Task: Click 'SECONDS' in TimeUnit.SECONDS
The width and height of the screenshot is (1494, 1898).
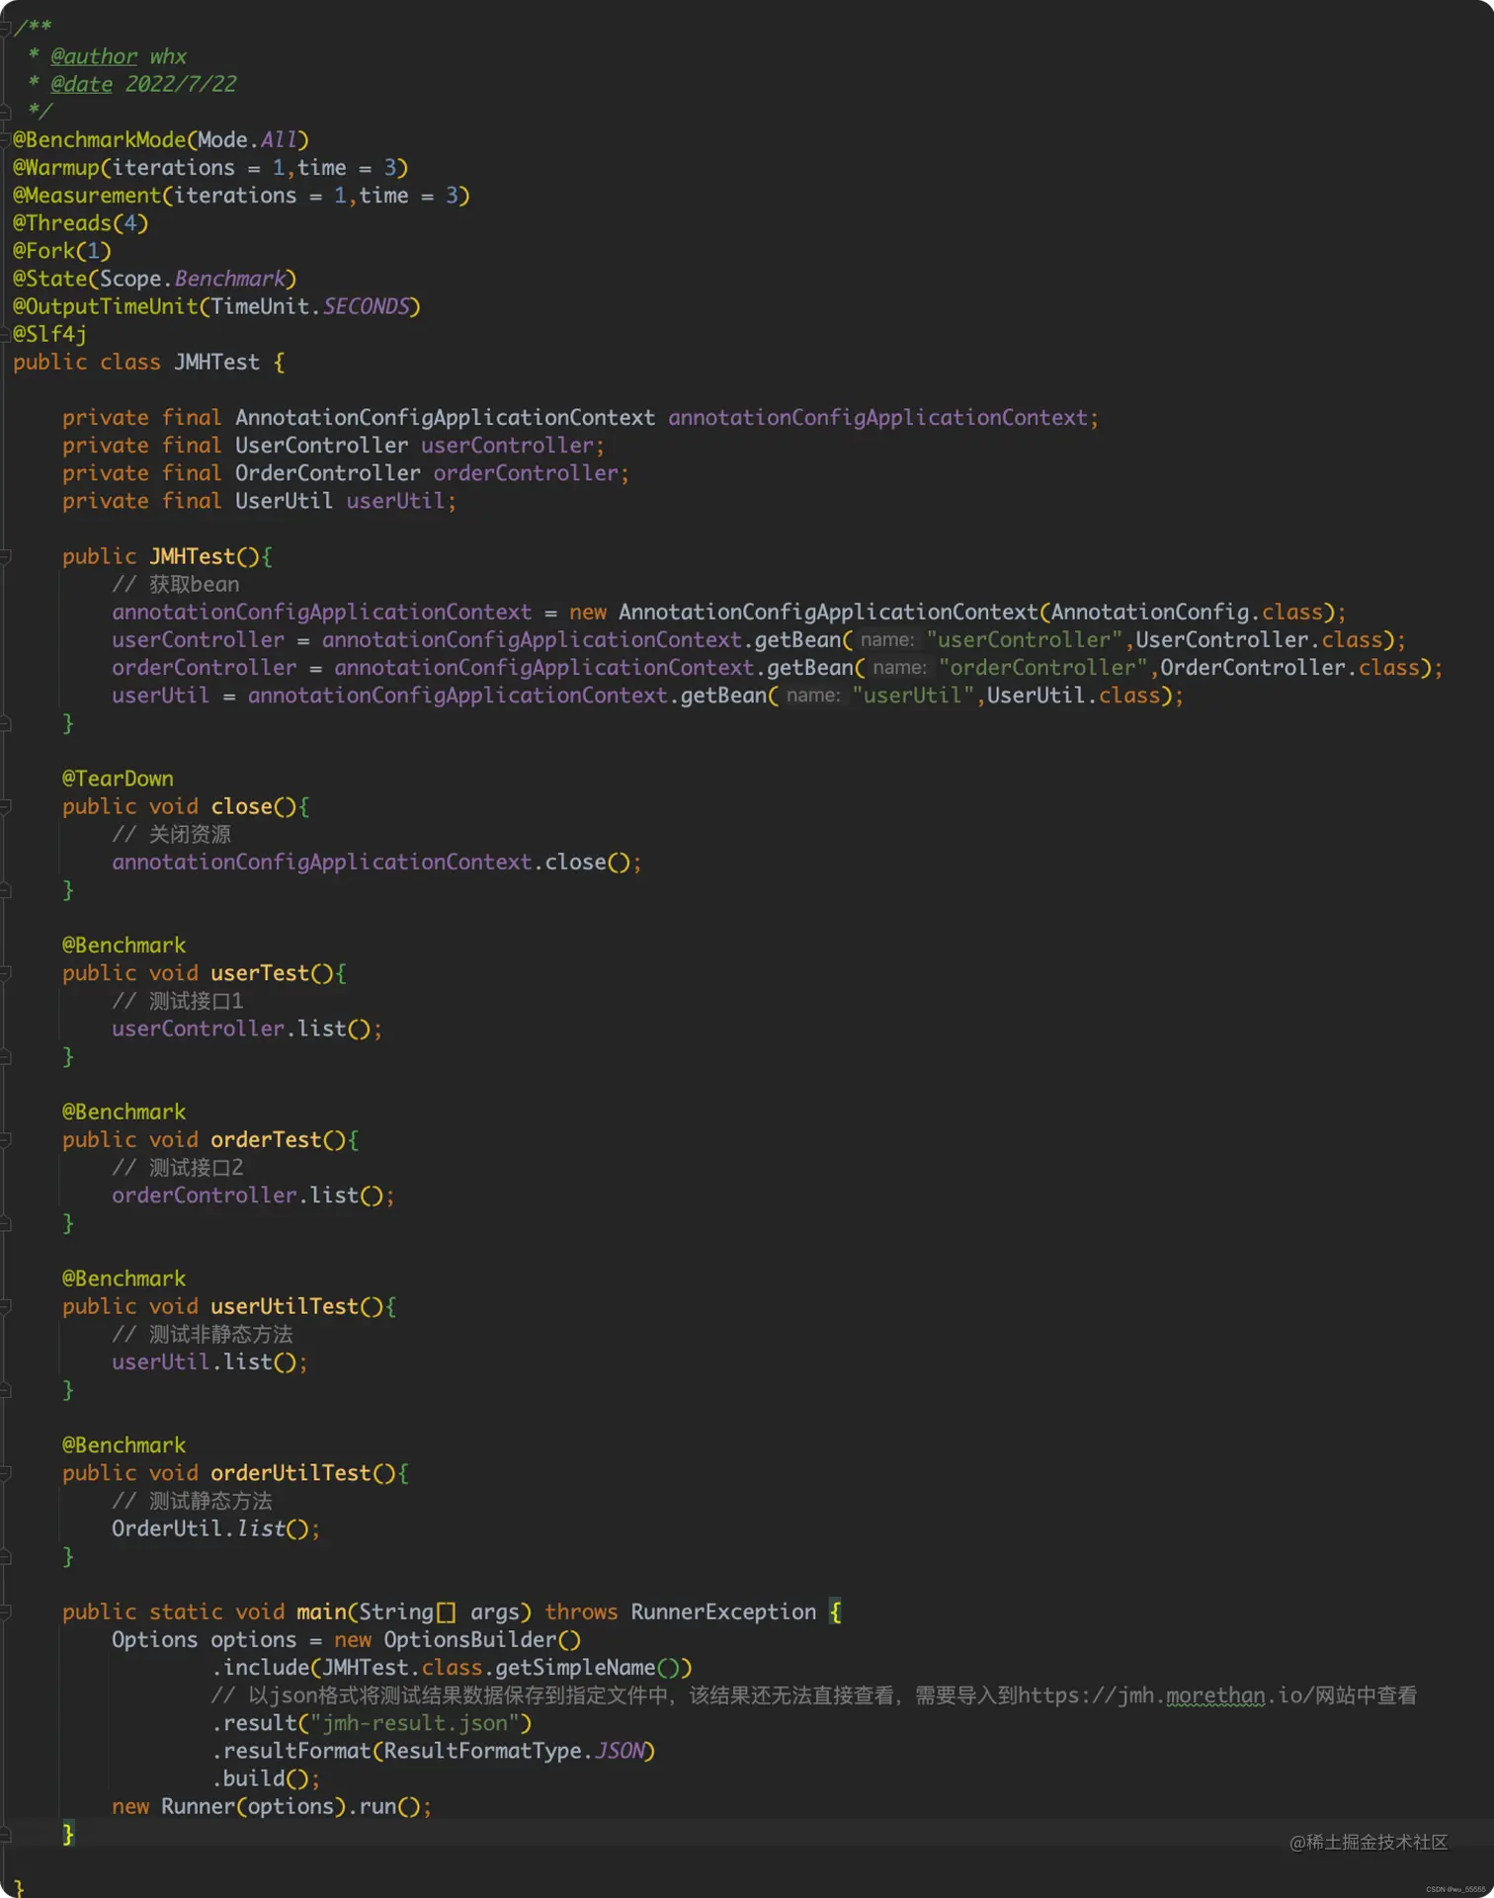Action: tap(366, 306)
